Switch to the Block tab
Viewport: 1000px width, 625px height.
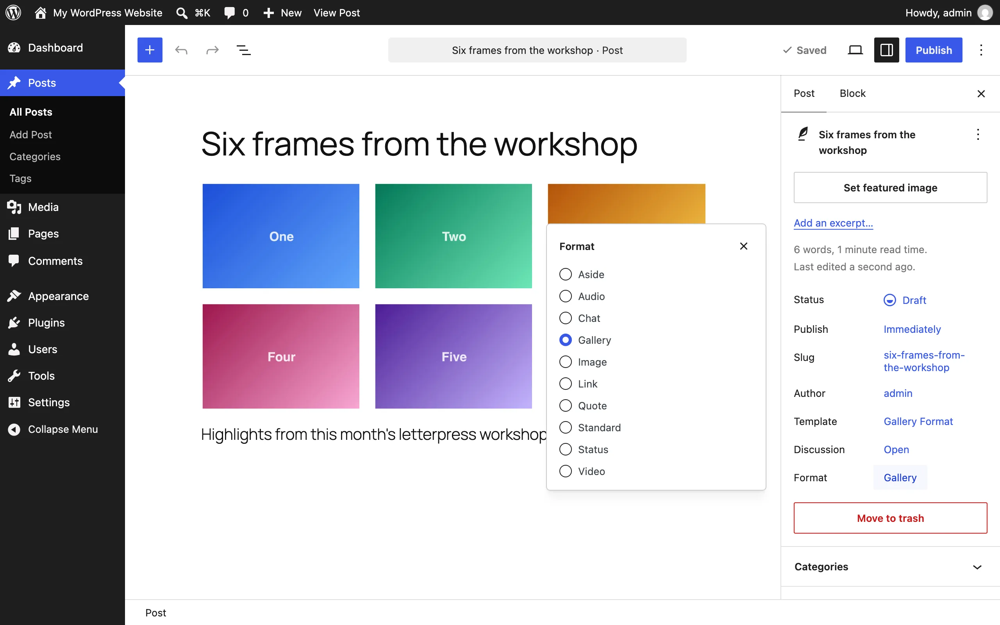point(852,94)
